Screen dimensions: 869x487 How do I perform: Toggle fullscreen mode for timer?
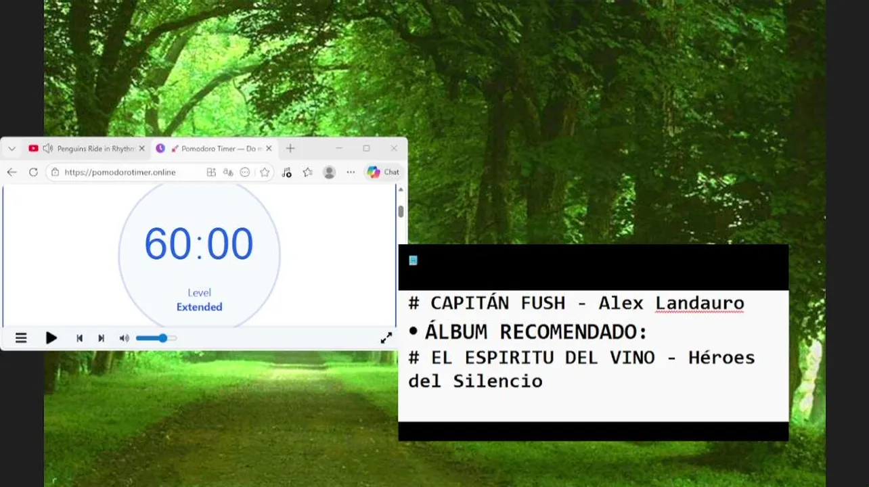[386, 338]
